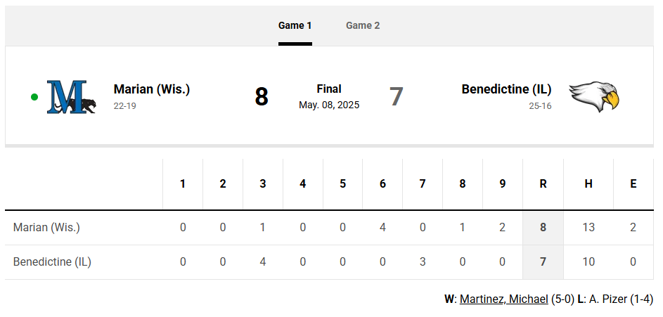The width and height of the screenshot is (663, 317).
Task: Click Benedictine's 7th inning score of 3
Action: point(423,262)
